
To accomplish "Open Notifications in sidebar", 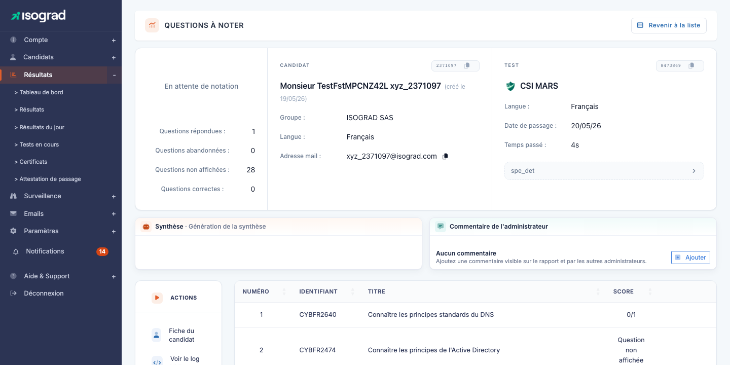I will pos(45,251).
